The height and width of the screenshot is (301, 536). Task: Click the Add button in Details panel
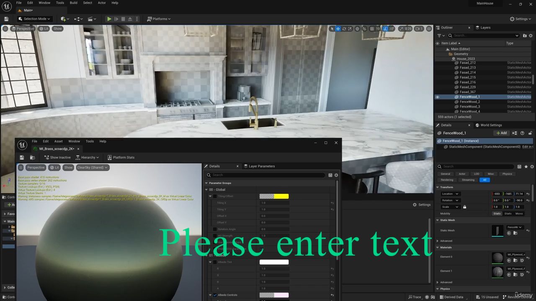pyautogui.click(x=501, y=133)
